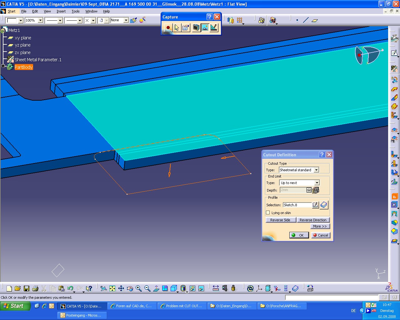The width and height of the screenshot is (400, 320).
Task: Click Capture dialog help question mark
Action: [210, 17]
